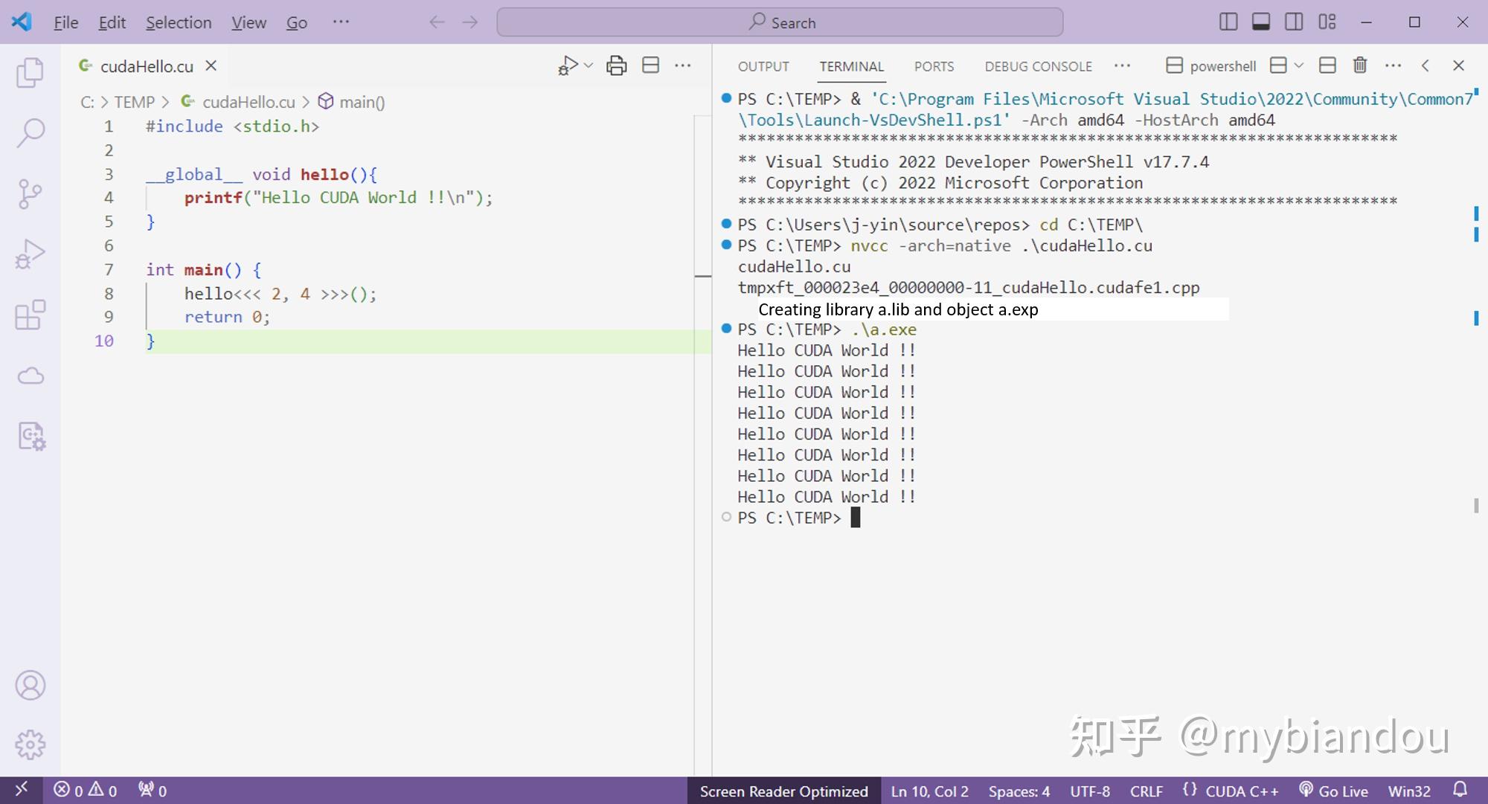Open the Run and Debug view
This screenshot has width=1488, height=804.
click(x=30, y=254)
